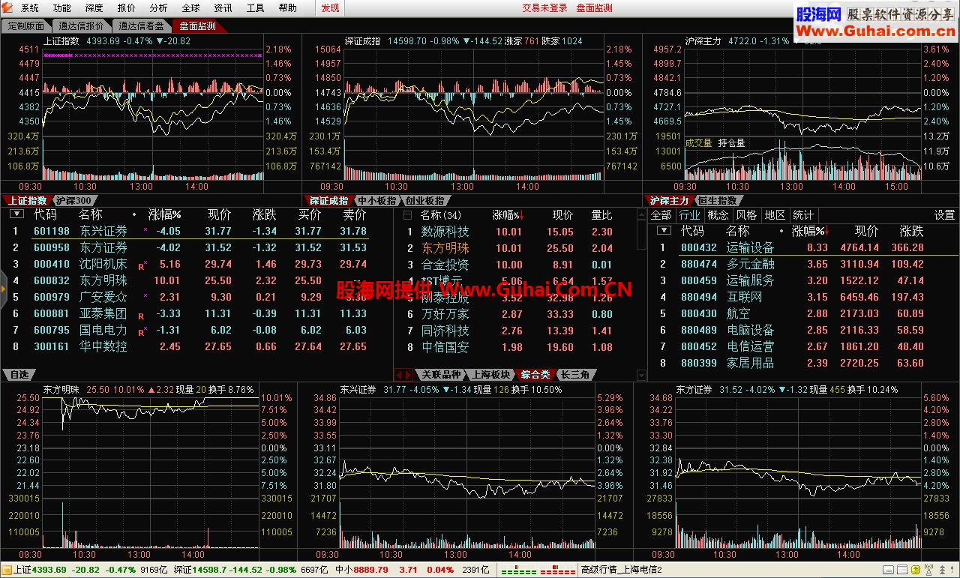Select stock row 600958 东方证券
The image size is (960, 578).
pyautogui.click(x=196, y=247)
